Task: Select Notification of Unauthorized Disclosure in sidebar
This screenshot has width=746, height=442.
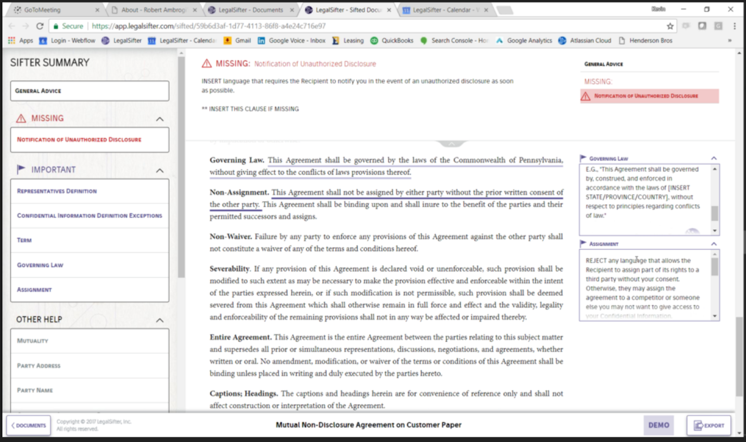Action: [x=90, y=140]
